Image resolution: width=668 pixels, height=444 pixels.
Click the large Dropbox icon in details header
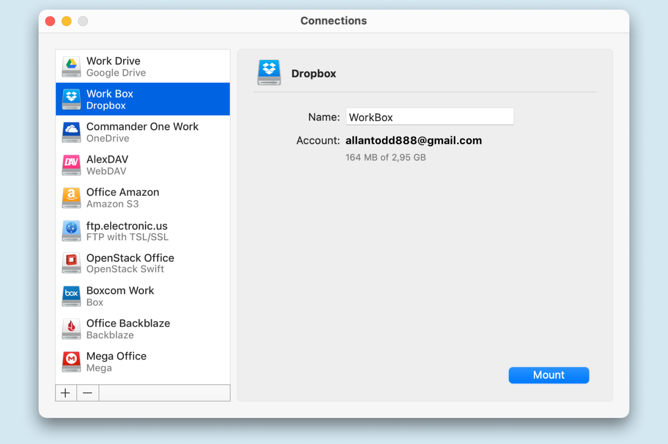tap(269, 73)
